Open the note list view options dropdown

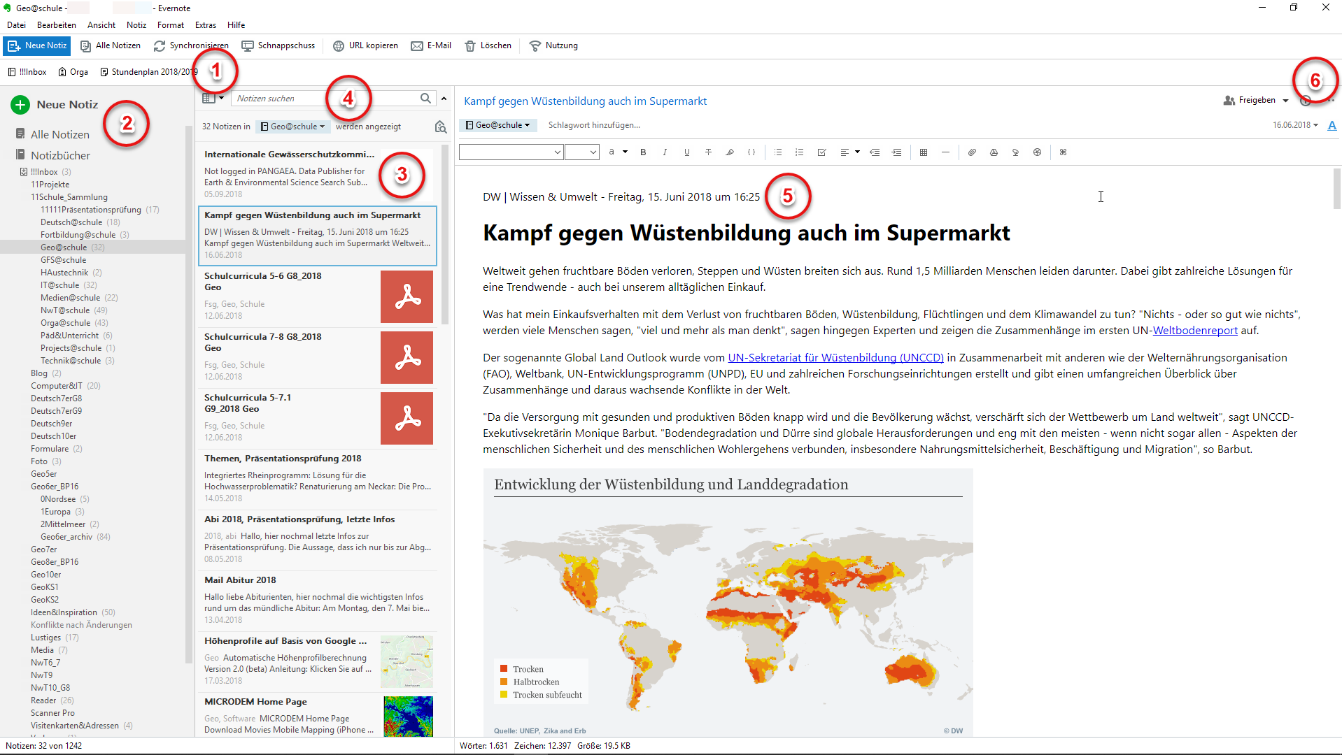(213, 99)
